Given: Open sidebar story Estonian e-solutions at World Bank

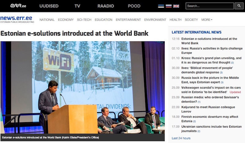Looking at the screenshot, I should click(209, 41).
